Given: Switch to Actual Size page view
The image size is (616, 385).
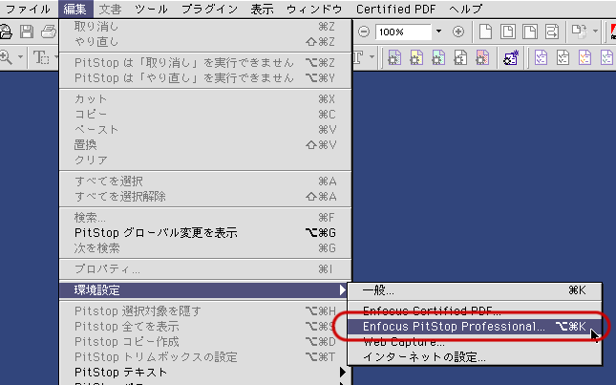Looking at the screenshot, I should pos(485,32).
